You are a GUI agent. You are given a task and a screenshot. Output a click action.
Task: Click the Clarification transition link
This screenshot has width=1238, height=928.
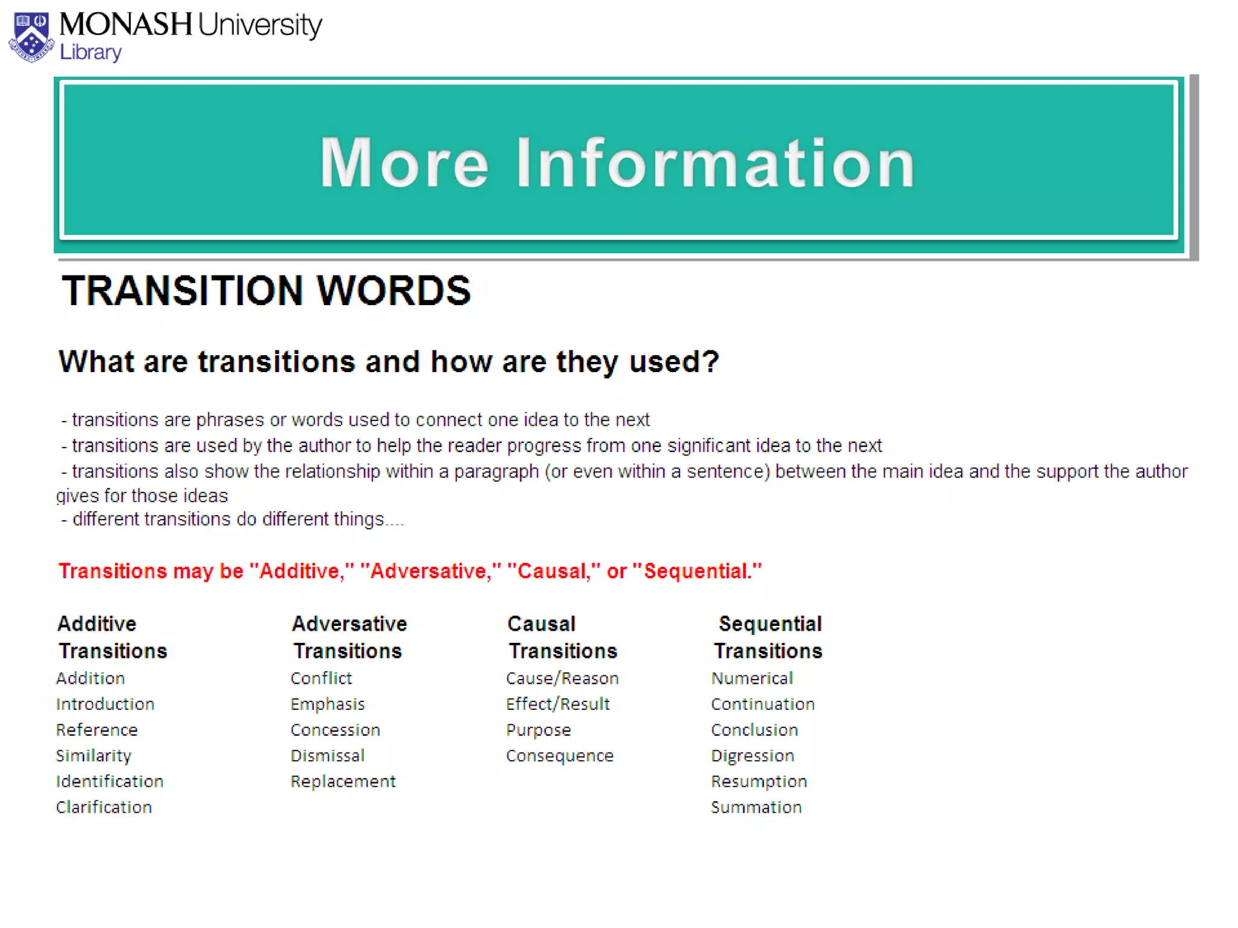coord(104,808)
